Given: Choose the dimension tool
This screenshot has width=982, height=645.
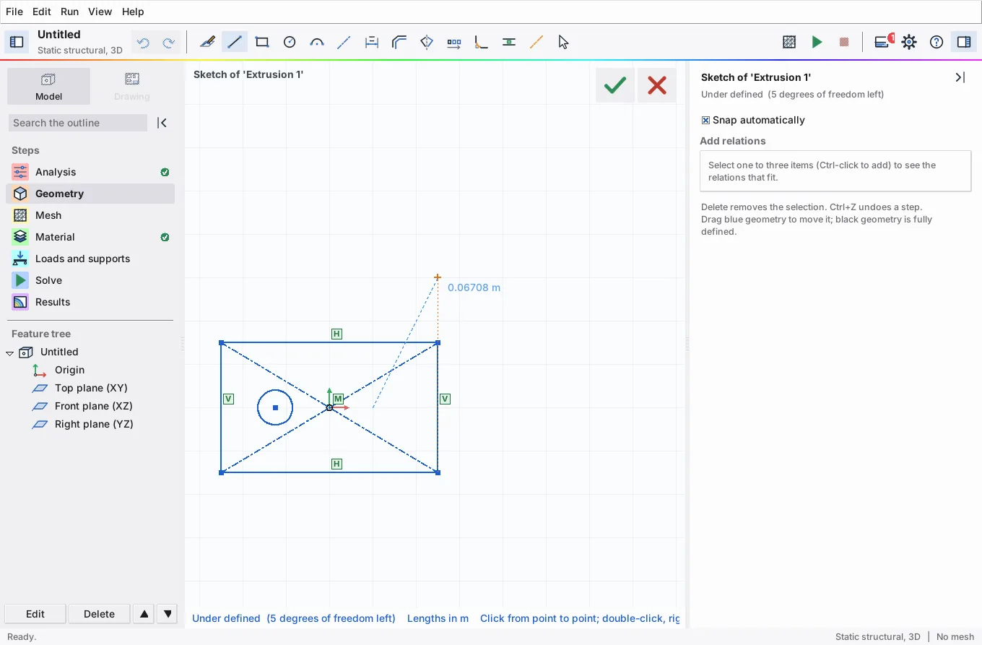Looking at the screenshot, I should coord(372,42).
